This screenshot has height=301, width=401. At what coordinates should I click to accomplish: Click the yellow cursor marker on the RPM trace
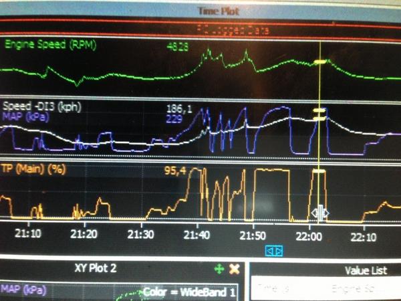[320, 62]
